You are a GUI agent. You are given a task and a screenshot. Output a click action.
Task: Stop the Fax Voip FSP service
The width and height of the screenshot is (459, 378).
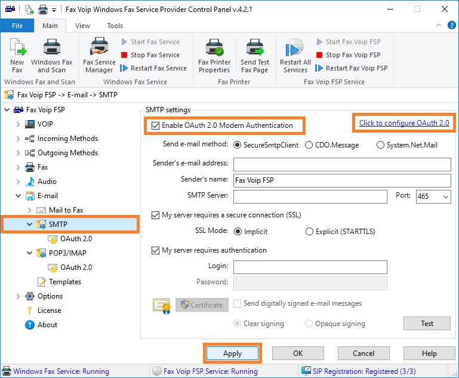[349, 55]
